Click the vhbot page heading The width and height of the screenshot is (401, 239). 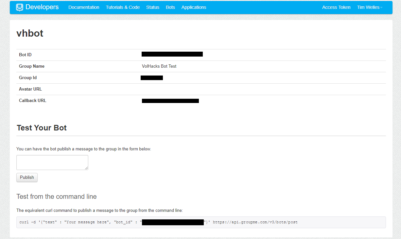(29, 33)
